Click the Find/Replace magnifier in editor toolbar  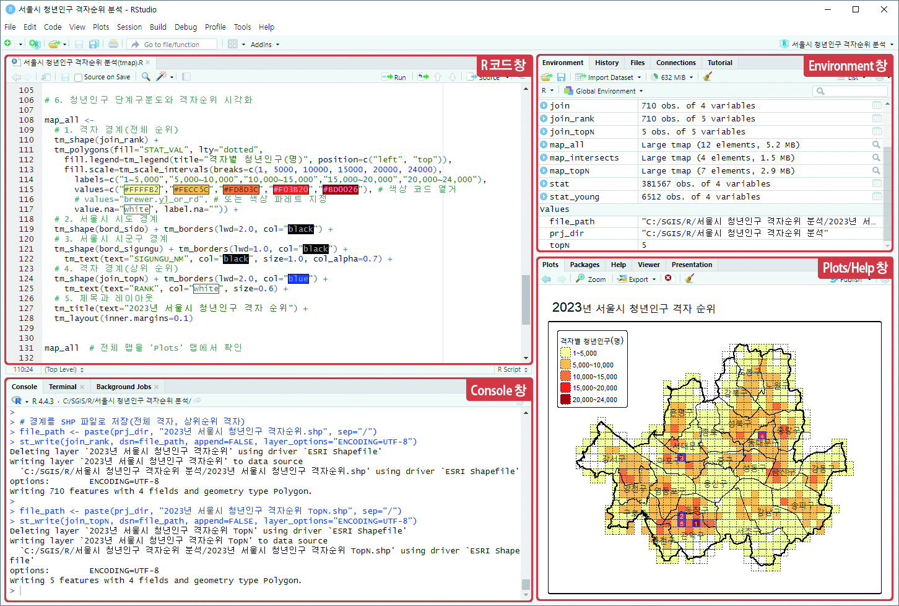click(145, 77)
